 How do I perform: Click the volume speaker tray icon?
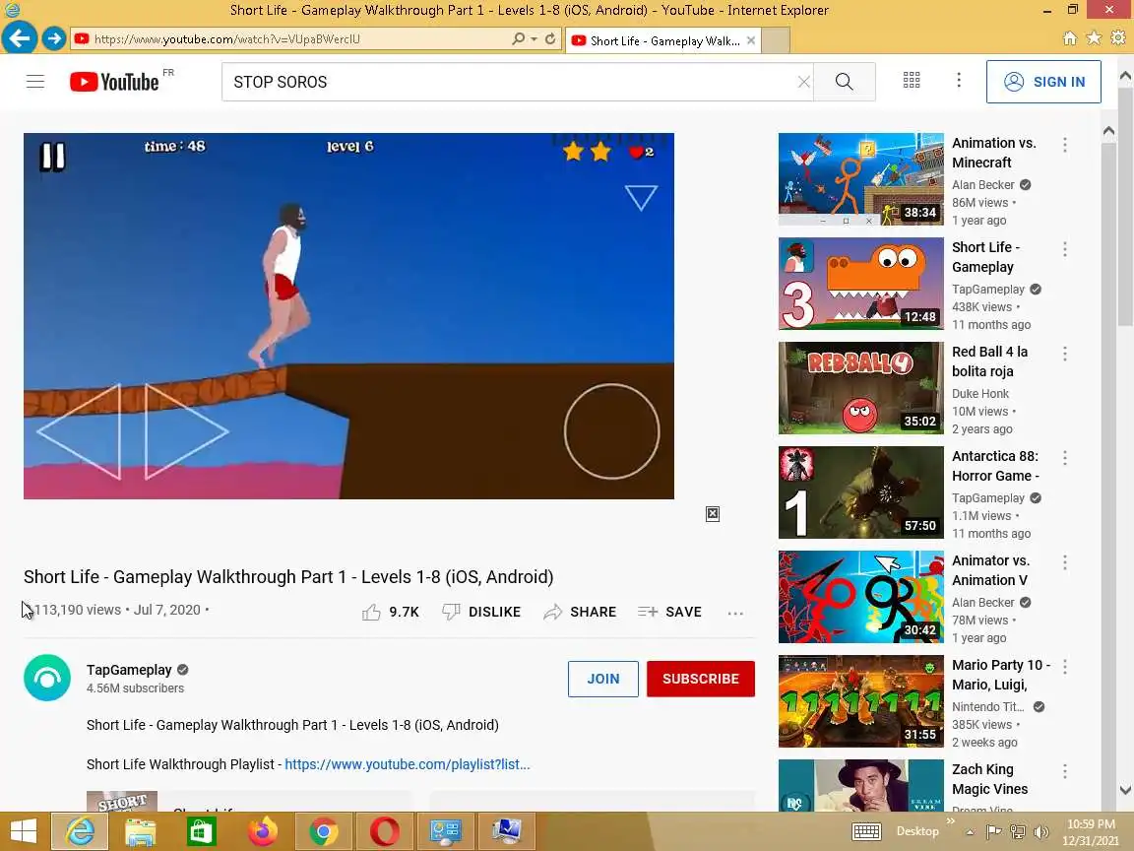(x=1041, y=831)
